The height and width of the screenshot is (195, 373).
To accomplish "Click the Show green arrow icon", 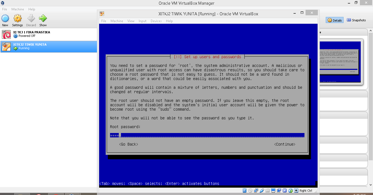I will (x=43, y=19).
